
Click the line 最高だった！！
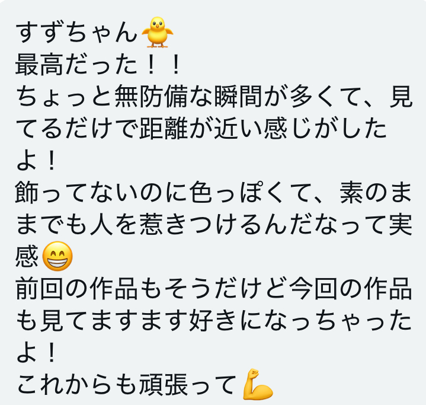pos(98,65)
